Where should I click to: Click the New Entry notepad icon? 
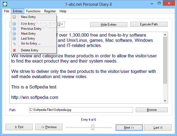pos(14,17)
